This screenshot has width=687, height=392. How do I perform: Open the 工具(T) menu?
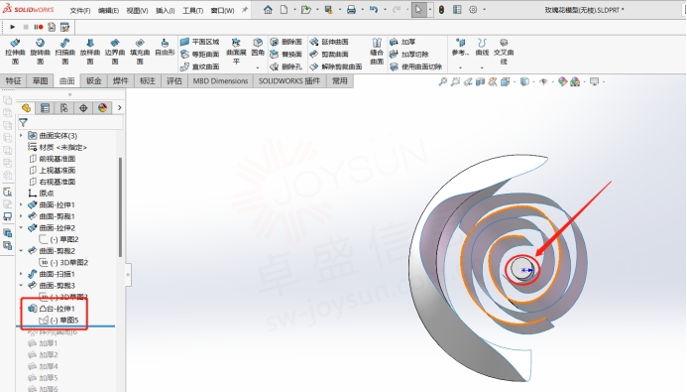point(192,10)
